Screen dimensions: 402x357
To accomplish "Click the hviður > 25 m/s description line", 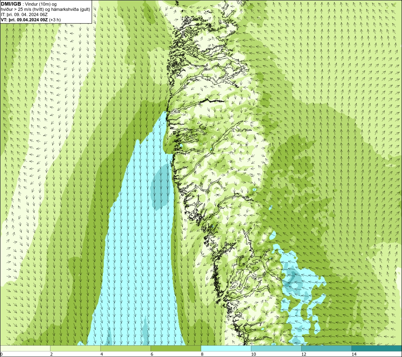I will pos(45,9).
